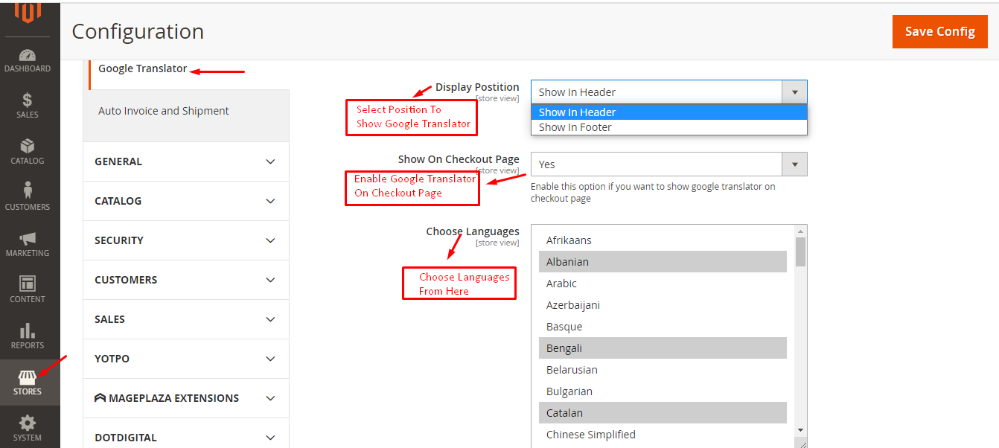Select Arabic in the Choose Languages list
Screen dimensions: 999x448
tap(663, 283)
